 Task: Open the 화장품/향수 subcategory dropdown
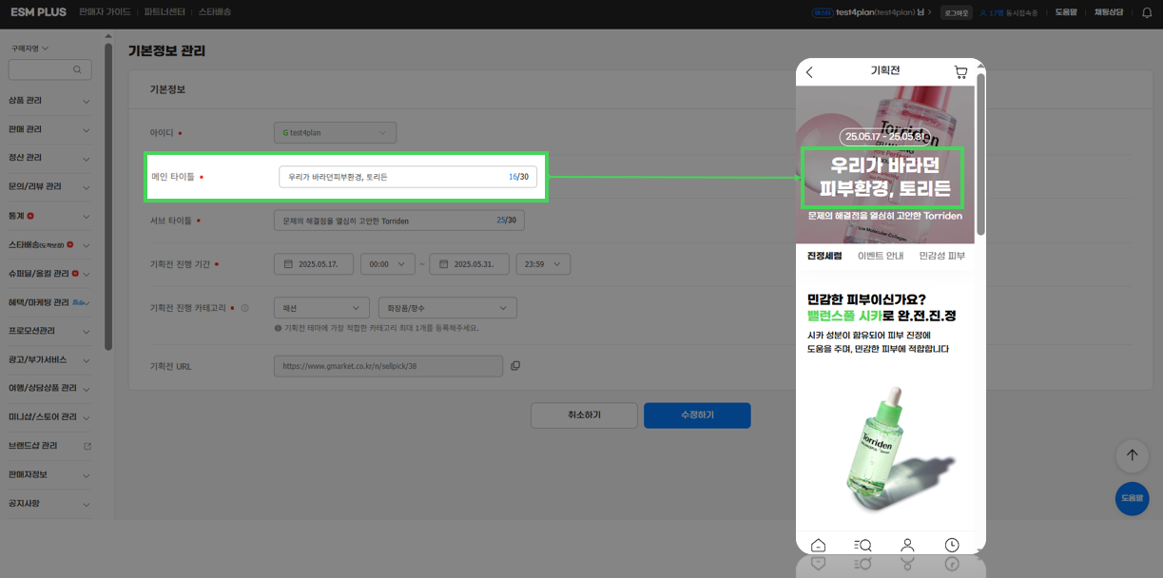[x=447, y=308]
